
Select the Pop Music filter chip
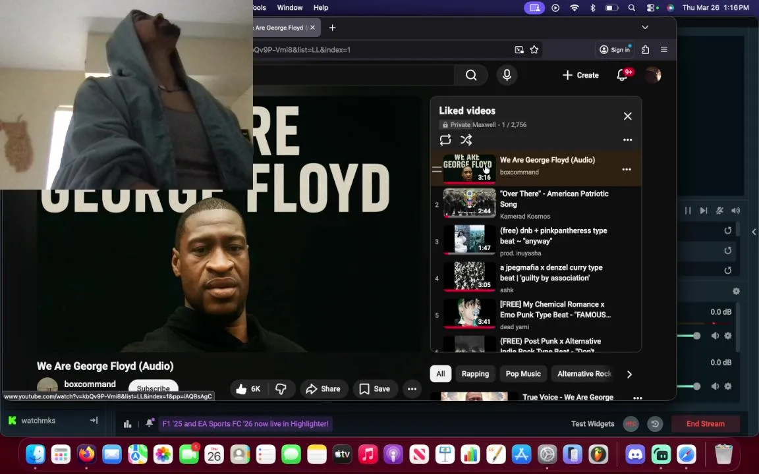523,373
